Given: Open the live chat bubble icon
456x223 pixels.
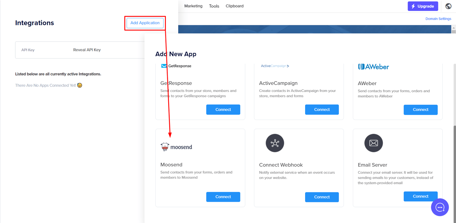Looking at the screenshot, I should pyautogui.click(x=440, y=207).
